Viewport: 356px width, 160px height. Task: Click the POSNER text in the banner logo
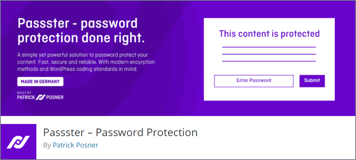pos(55,97)
